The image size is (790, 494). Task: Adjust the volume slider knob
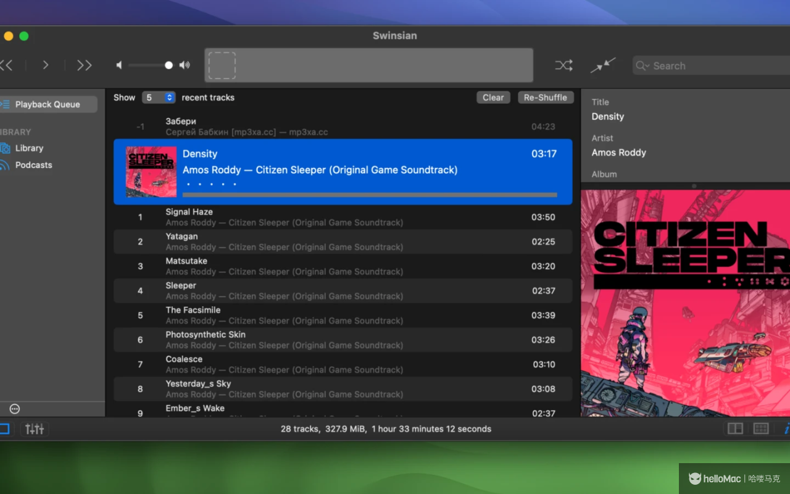click(168, 65)
